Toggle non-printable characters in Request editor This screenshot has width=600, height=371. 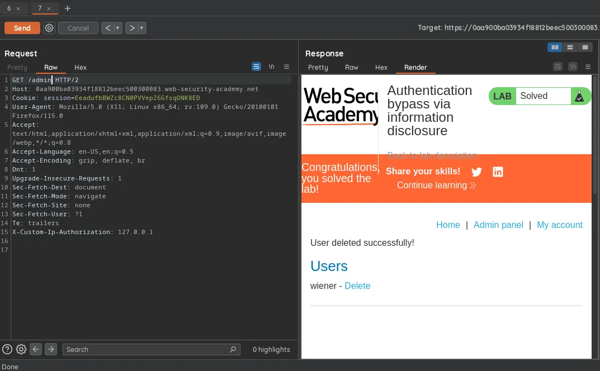point(271,66)
